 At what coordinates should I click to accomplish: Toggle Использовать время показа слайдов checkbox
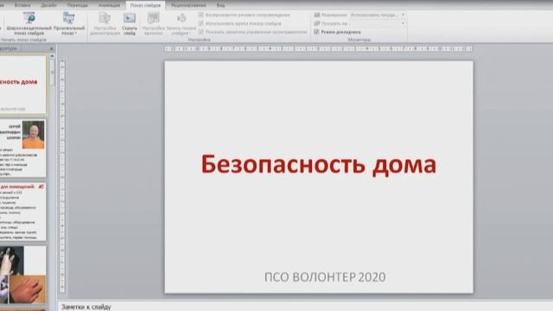[x=201, y=23]
